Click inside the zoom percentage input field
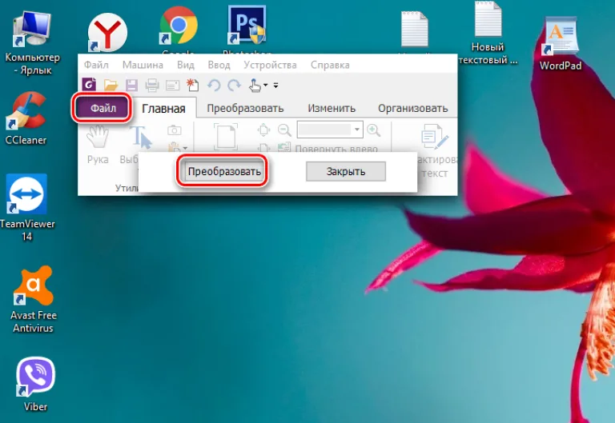Screen dimensions: 615x423 325,130
